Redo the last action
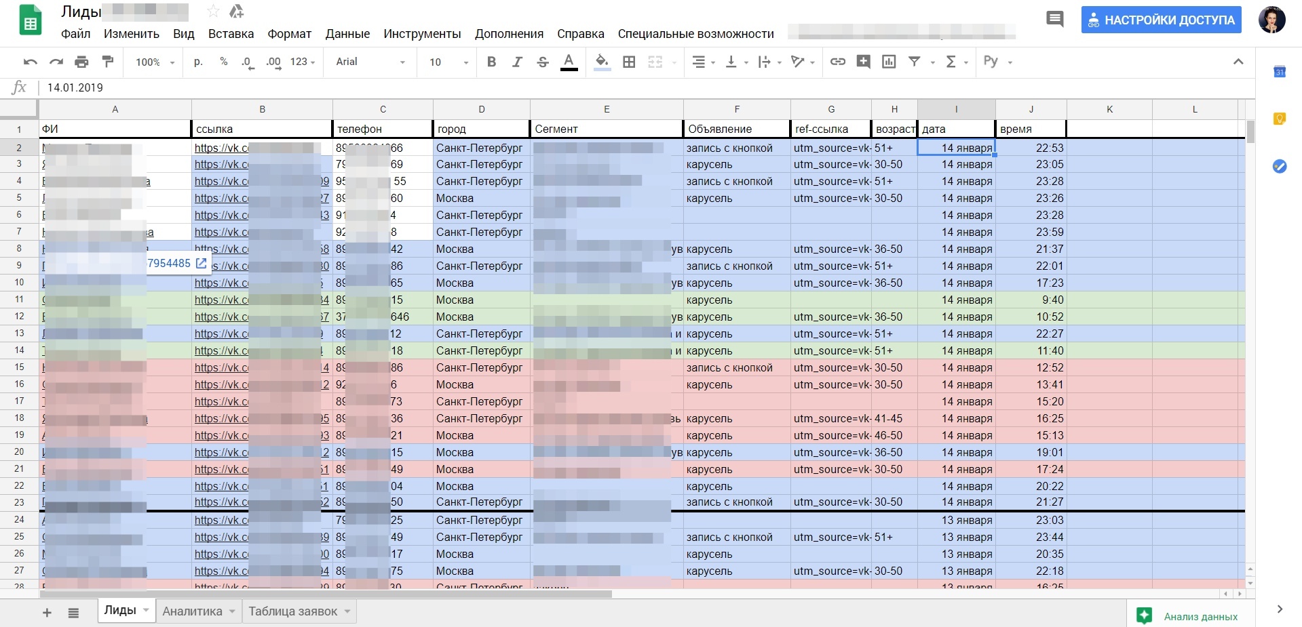 tap(56, 62)
